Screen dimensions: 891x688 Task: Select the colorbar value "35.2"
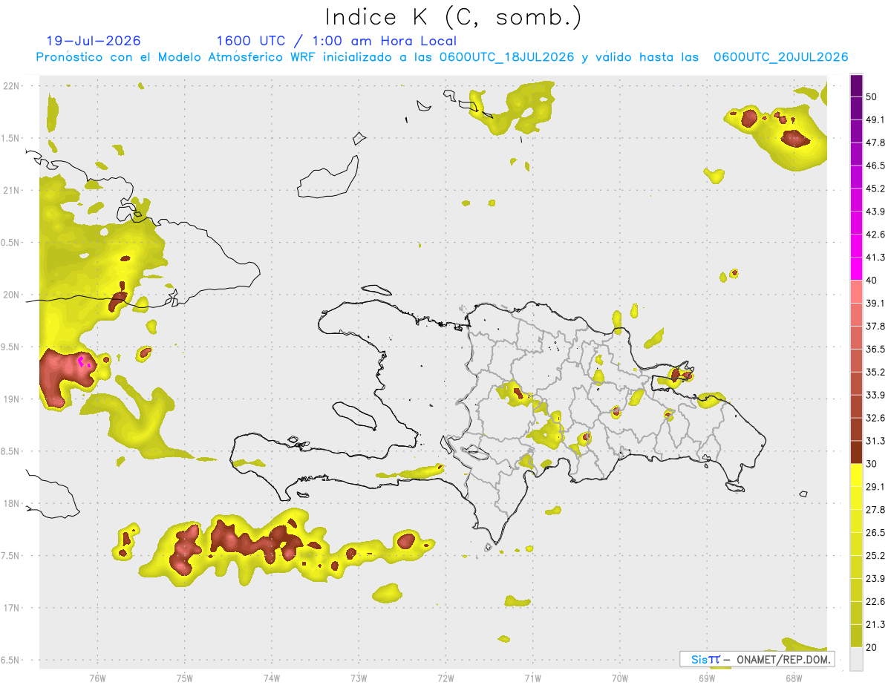point(875,372)
